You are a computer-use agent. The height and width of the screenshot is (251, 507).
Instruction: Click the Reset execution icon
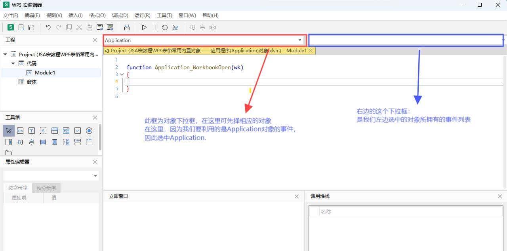pos(164,27)
